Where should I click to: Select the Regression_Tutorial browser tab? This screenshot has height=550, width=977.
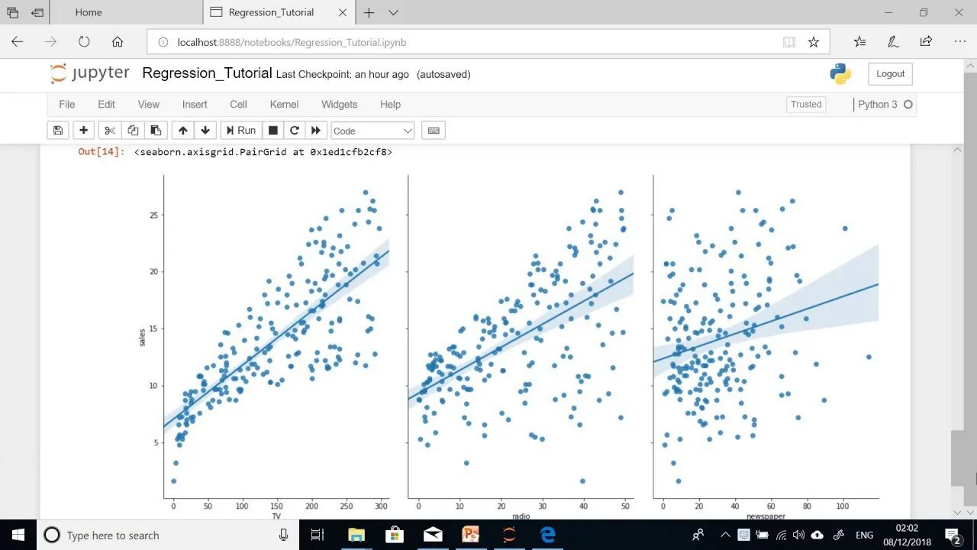[271, 12]
